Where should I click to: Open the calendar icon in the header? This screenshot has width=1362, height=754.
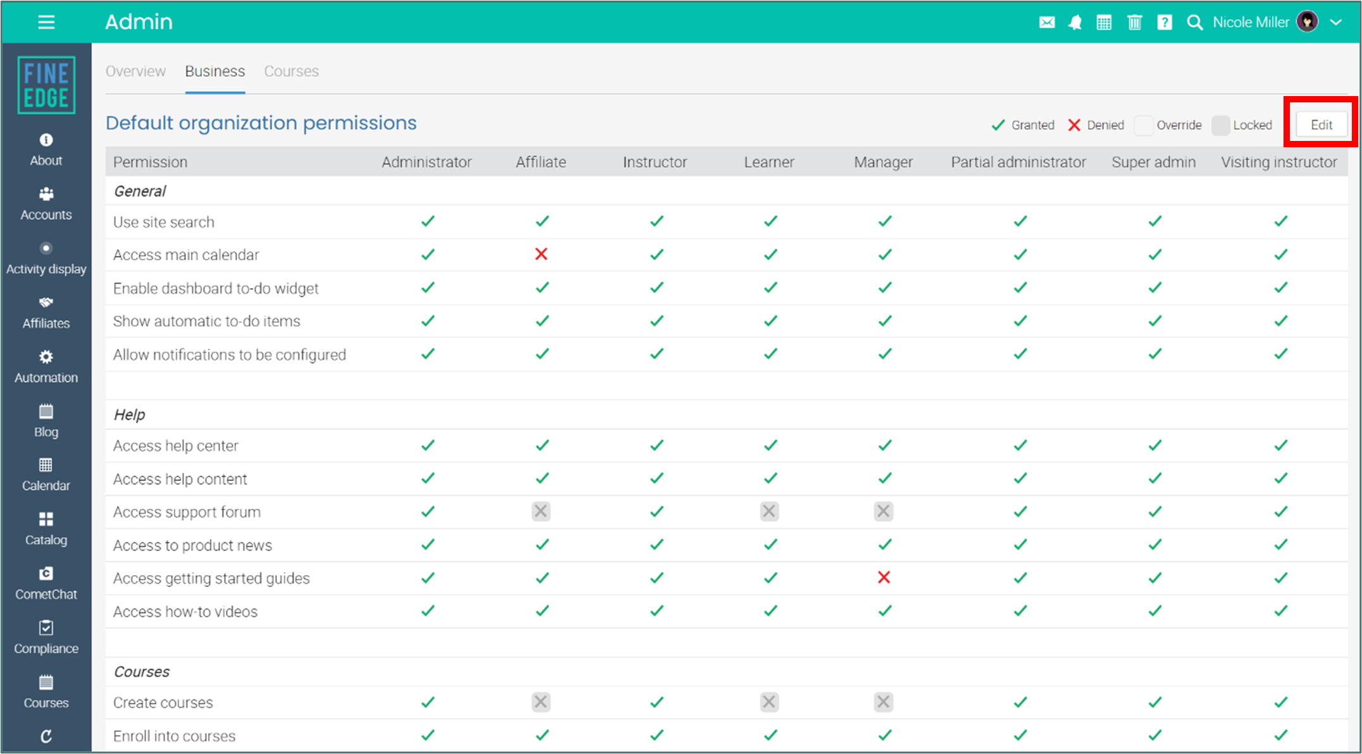click(x=1104, y=23)
